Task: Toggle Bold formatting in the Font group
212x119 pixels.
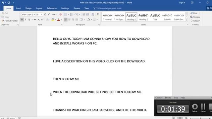Action: point(22,20)
